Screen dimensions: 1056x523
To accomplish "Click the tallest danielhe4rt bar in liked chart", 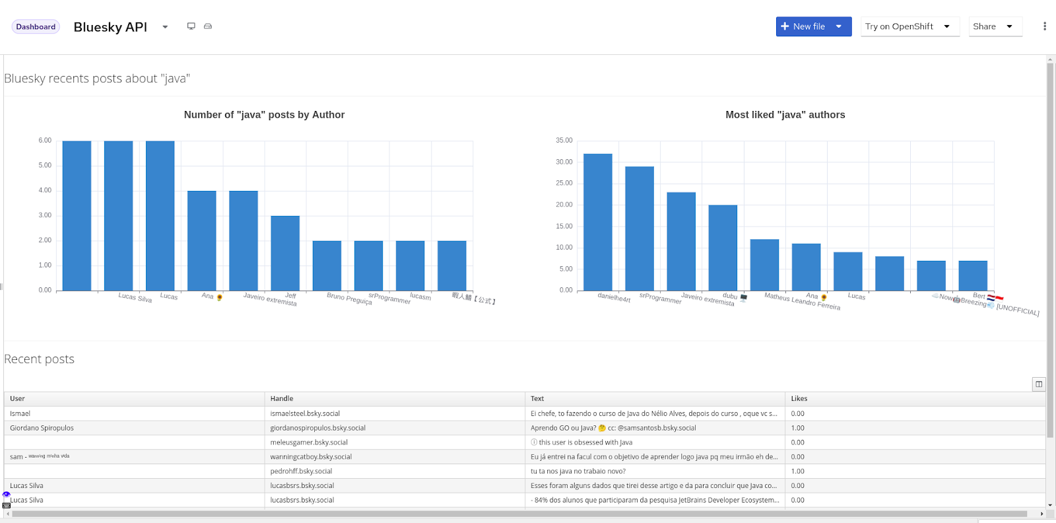I will [x=598, y=222].
